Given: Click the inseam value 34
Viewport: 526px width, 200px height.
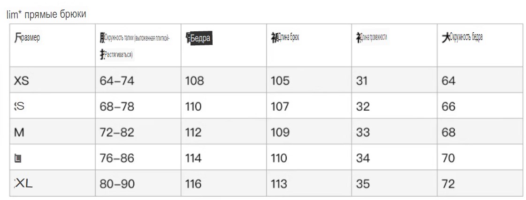Looking at the screenshot, I should coord(363,158).
